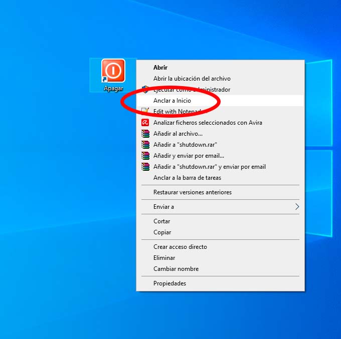Select Eliminar to delete the shortcut
341x339 pixels.
point(220,258)
